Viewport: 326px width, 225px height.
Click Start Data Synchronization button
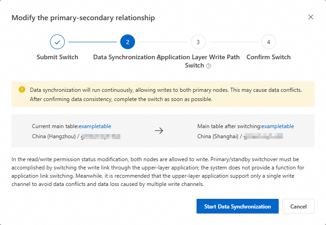(237, 206)
